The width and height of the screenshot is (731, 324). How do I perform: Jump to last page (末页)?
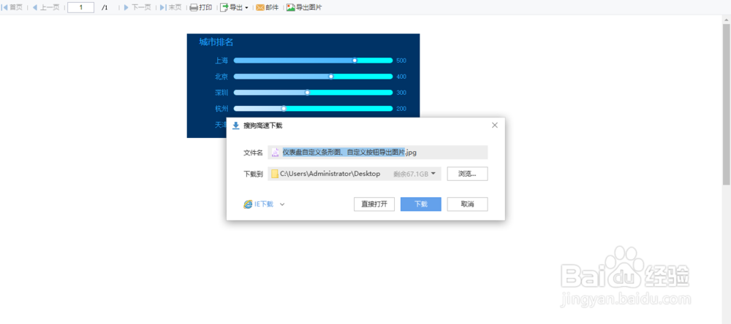[170, 7]
